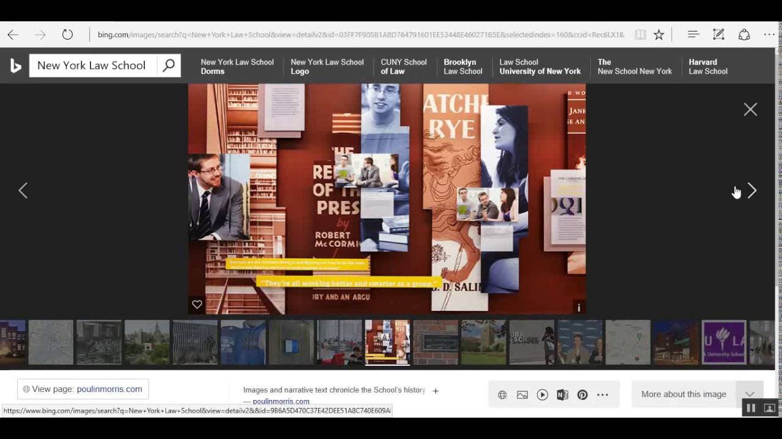Click the view image icon

(x=522, y=394)
